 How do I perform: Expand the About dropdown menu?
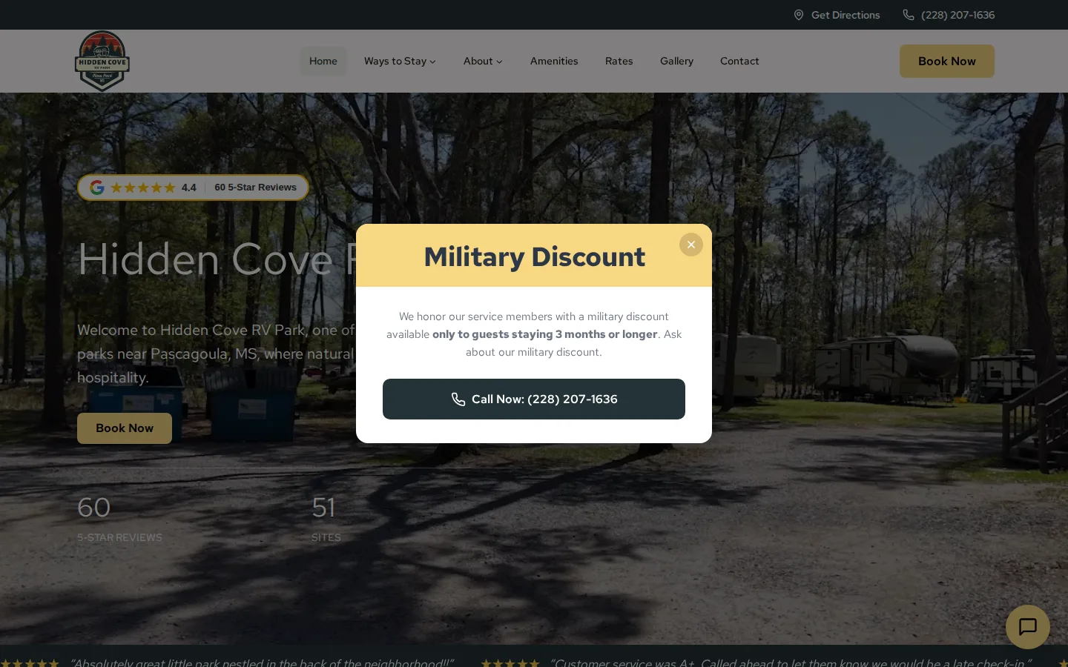[x=483, y=61]
